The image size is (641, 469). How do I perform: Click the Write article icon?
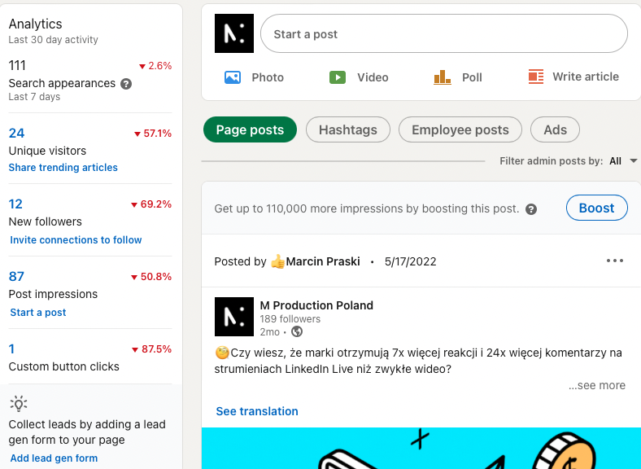[x=535, y=77]
